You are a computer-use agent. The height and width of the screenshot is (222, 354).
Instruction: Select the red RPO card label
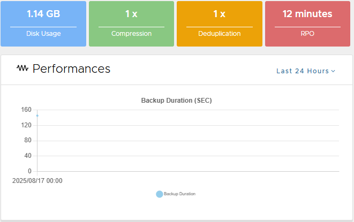point(307,33)
